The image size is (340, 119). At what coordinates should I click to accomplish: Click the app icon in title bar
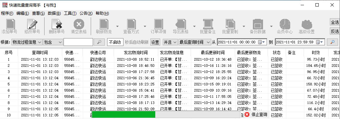point(5,5)
